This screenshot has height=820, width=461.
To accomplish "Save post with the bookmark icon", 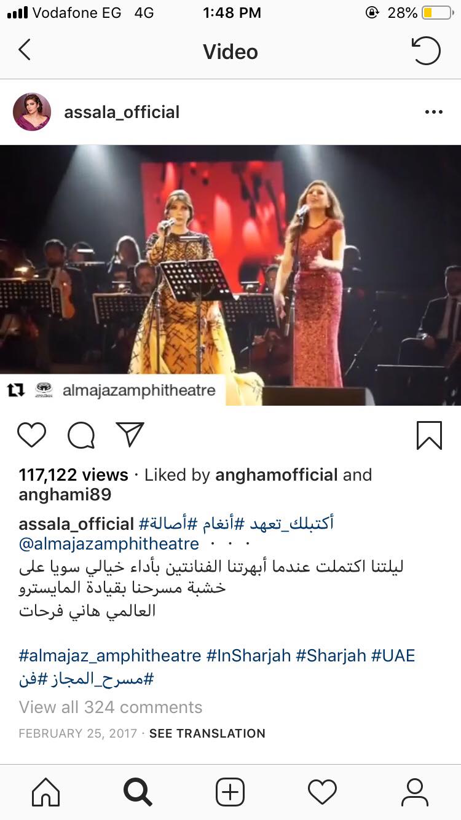I will (x=429, y=435).
